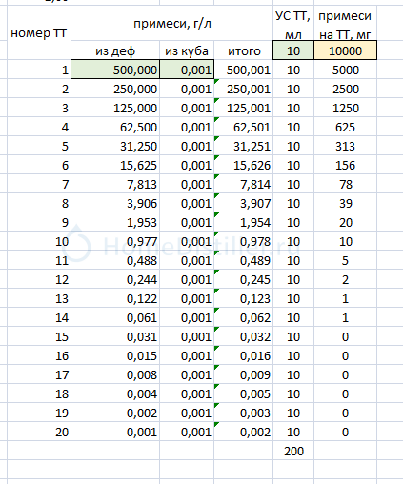The image size is (403, 484).
Task: Click the cell showing 5000 mg
Action: [345, 70]
